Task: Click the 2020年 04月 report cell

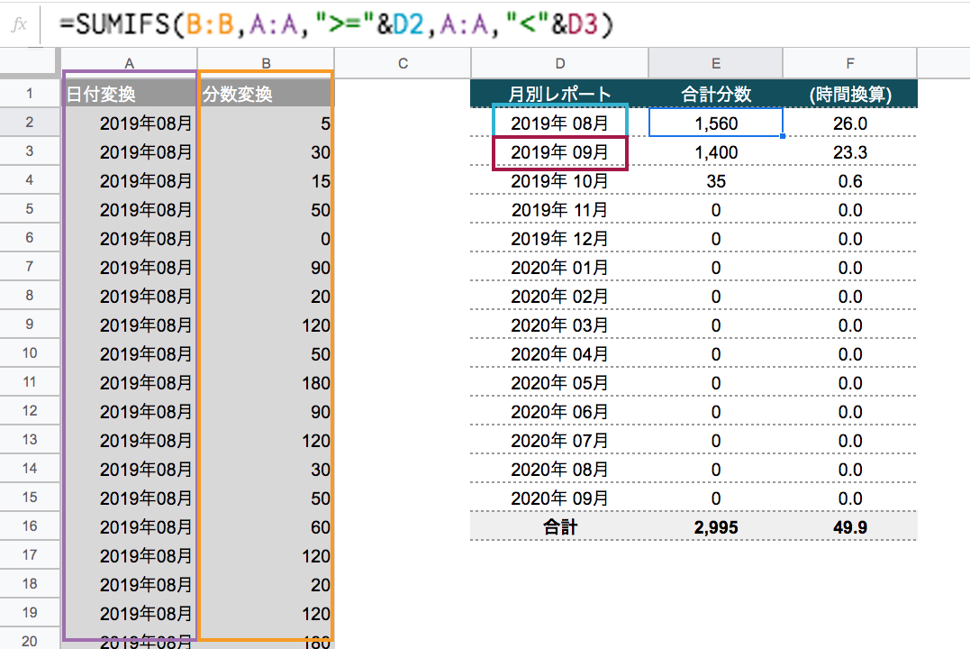Action: pos(560,353)
